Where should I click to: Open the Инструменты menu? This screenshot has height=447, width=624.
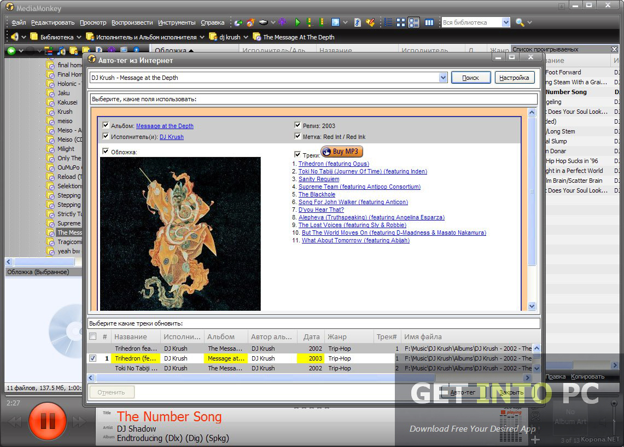coord(177,22)
